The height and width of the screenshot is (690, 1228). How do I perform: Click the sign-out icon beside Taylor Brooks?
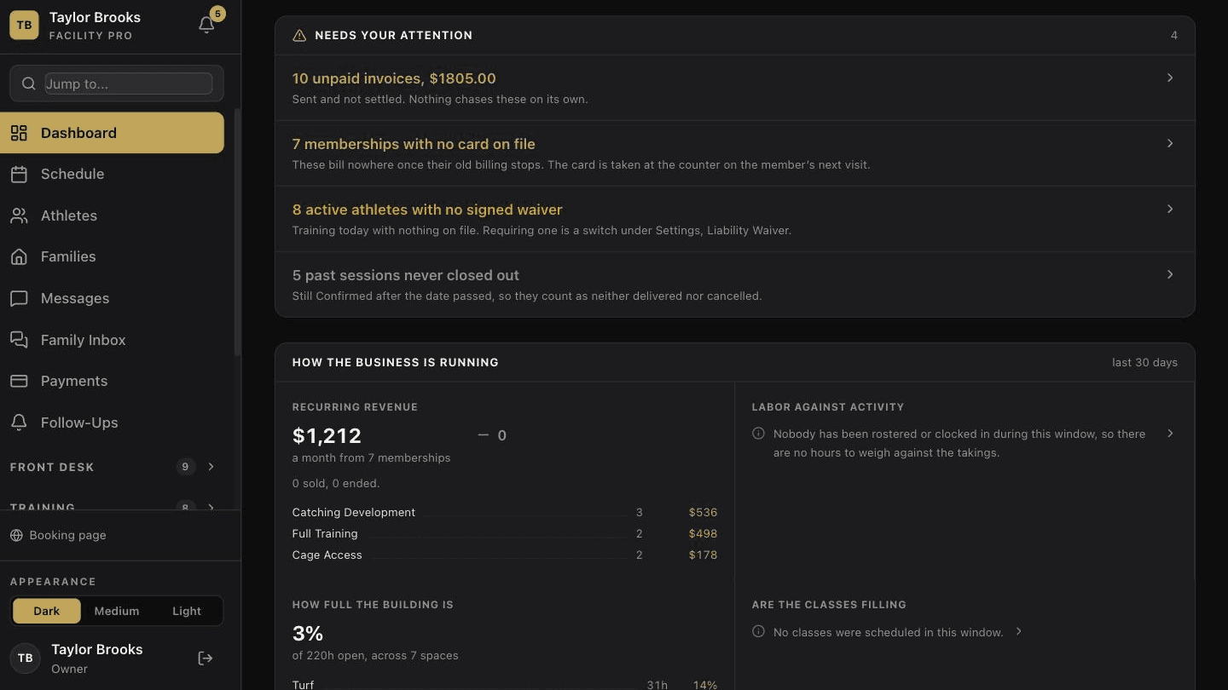pyautogui.click(x=206, y=658)
